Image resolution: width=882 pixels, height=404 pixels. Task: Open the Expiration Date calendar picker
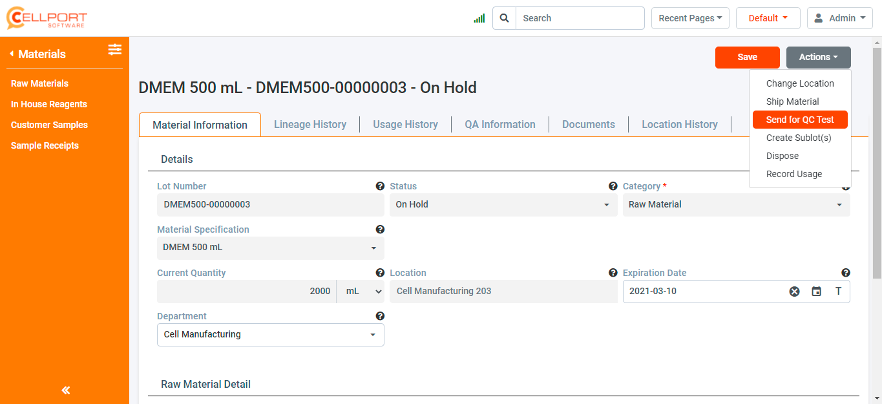coord(816,292)
